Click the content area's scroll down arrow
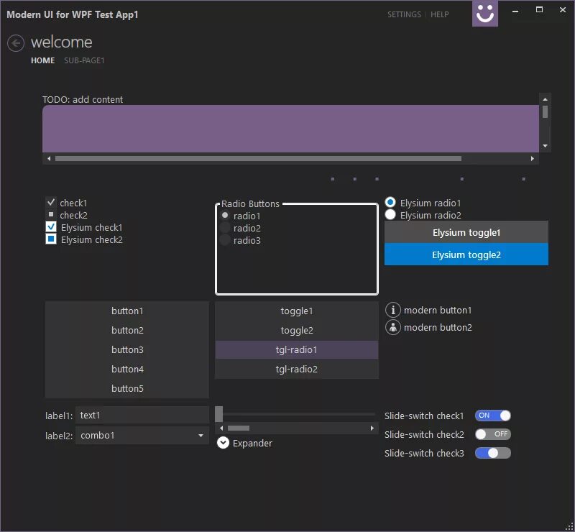 [546, 146]
